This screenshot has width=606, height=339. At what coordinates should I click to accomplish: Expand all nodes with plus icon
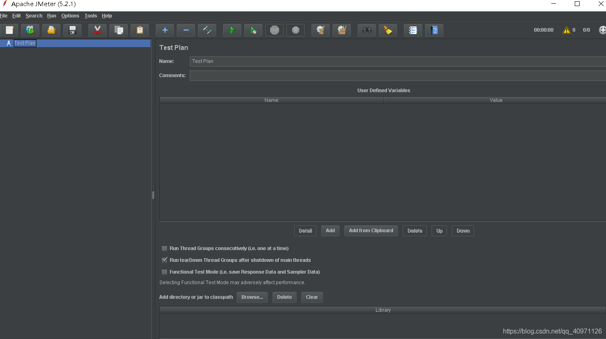[165, 30]
